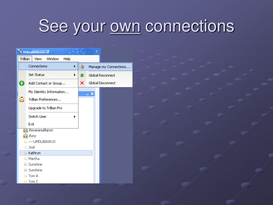The width and height of the screenshot is (273, 205).
Task: Click Add Contact or Group item
Action: pos(48,83)
